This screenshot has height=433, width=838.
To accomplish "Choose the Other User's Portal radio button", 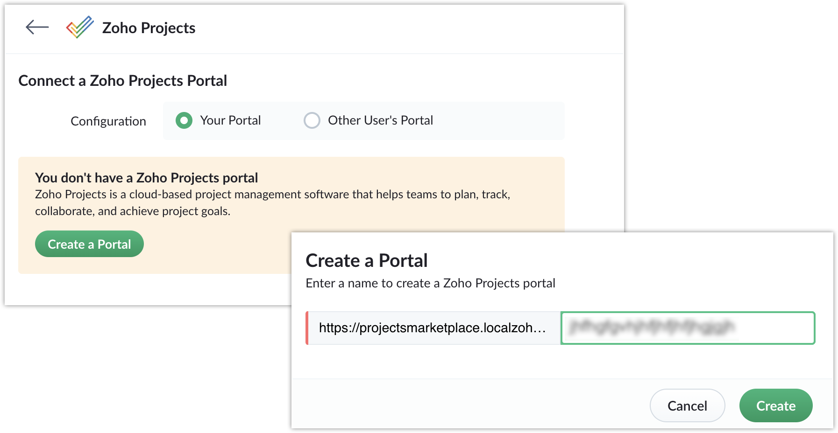I will pos(312,120).
